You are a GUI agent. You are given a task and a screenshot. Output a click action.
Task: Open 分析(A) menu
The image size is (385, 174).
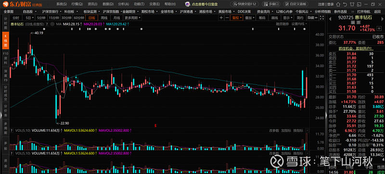pos(124,4)
